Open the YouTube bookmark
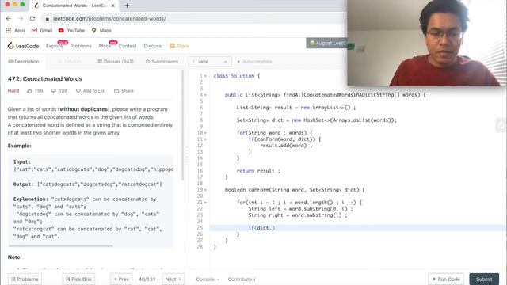This screenshot has width=507, height=285. click(71, 30)
